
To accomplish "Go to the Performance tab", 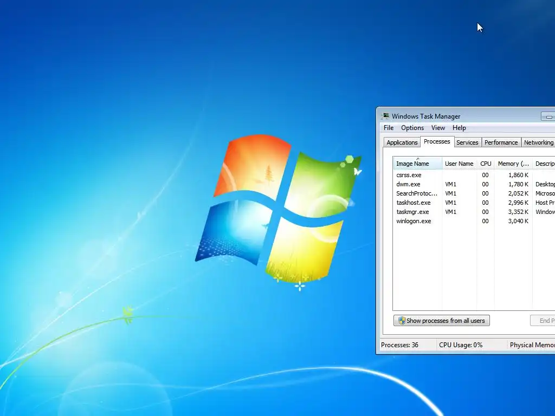I will point(501,142).
